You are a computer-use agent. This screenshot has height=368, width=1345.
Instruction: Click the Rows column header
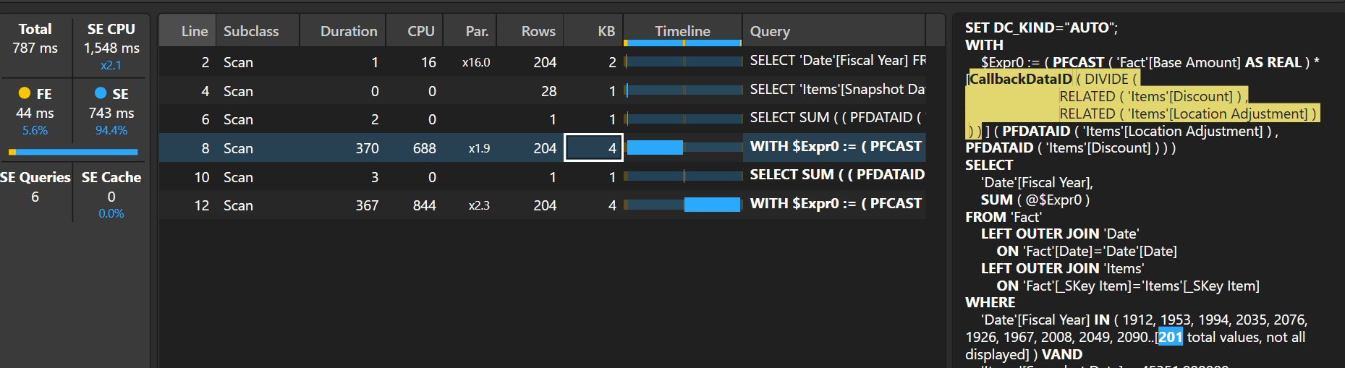(538, 31)
